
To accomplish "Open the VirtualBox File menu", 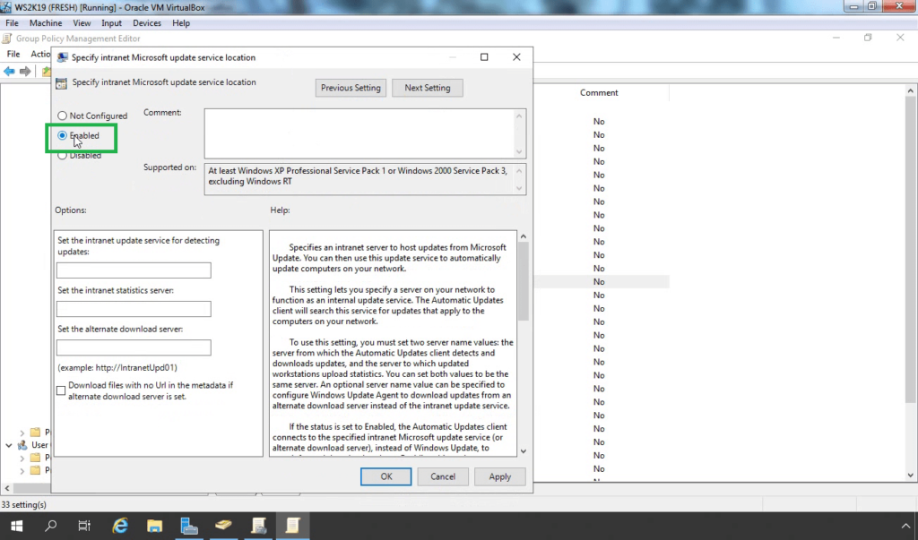I will (x=12, y=22).
